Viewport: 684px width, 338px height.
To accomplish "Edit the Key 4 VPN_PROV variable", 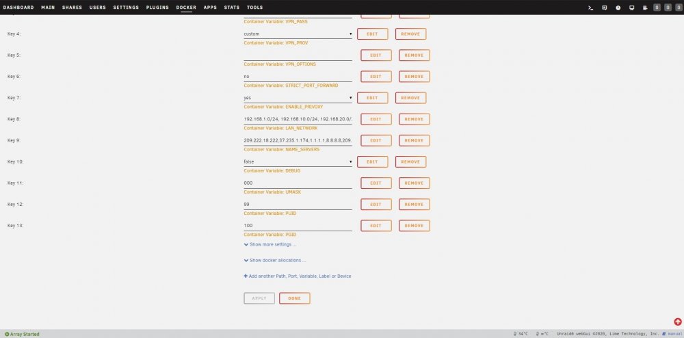I will 373,34.
